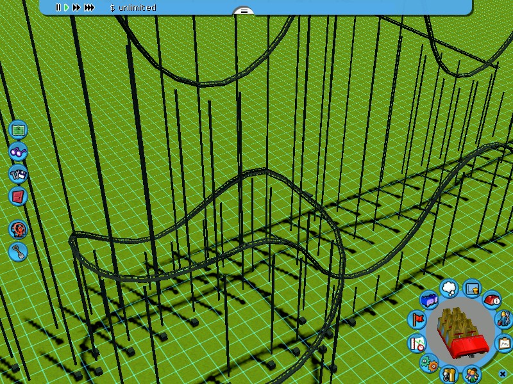Set game speed to normal play

(67, 7)
